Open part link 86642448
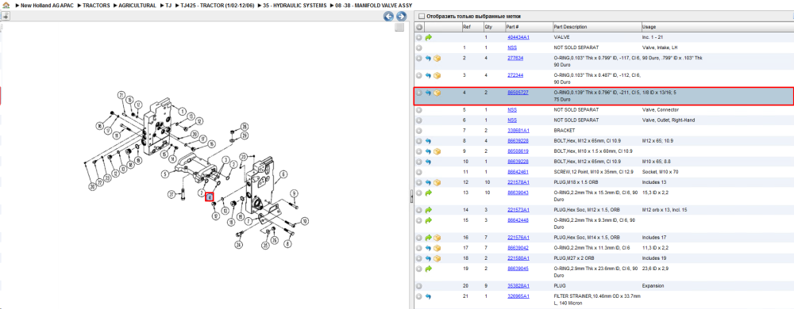This screenshot has width=794, height=309. click(518, 220)
